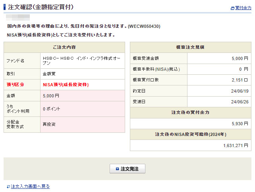Click the window icon beside 買付余力

(232, 8)
